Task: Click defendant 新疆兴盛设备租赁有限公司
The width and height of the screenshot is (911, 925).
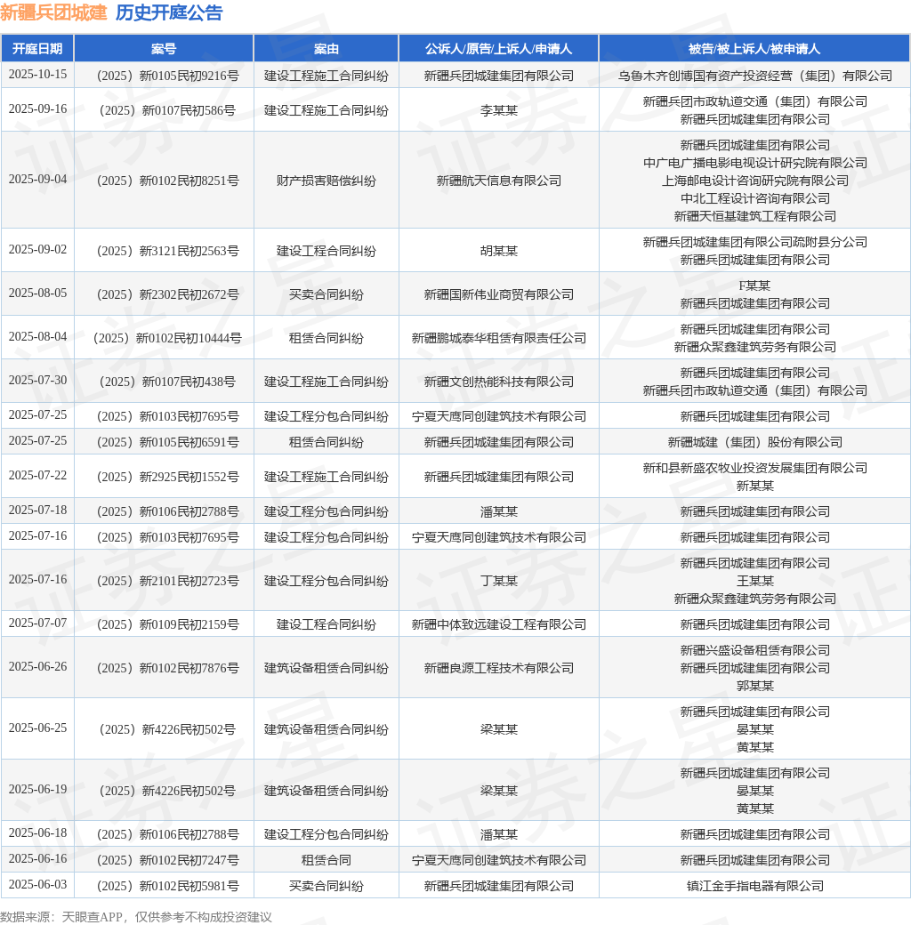Action: [754, 651]
